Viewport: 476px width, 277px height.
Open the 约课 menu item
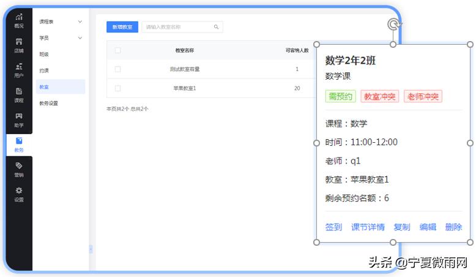point(44,70)
